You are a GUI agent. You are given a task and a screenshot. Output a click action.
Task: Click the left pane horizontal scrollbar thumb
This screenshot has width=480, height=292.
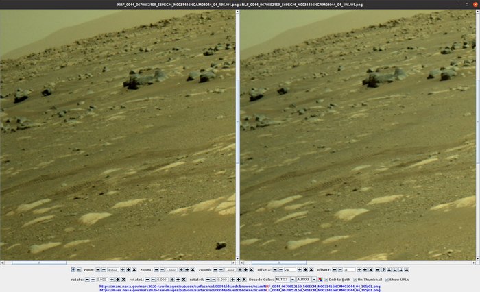coord(39,263)
